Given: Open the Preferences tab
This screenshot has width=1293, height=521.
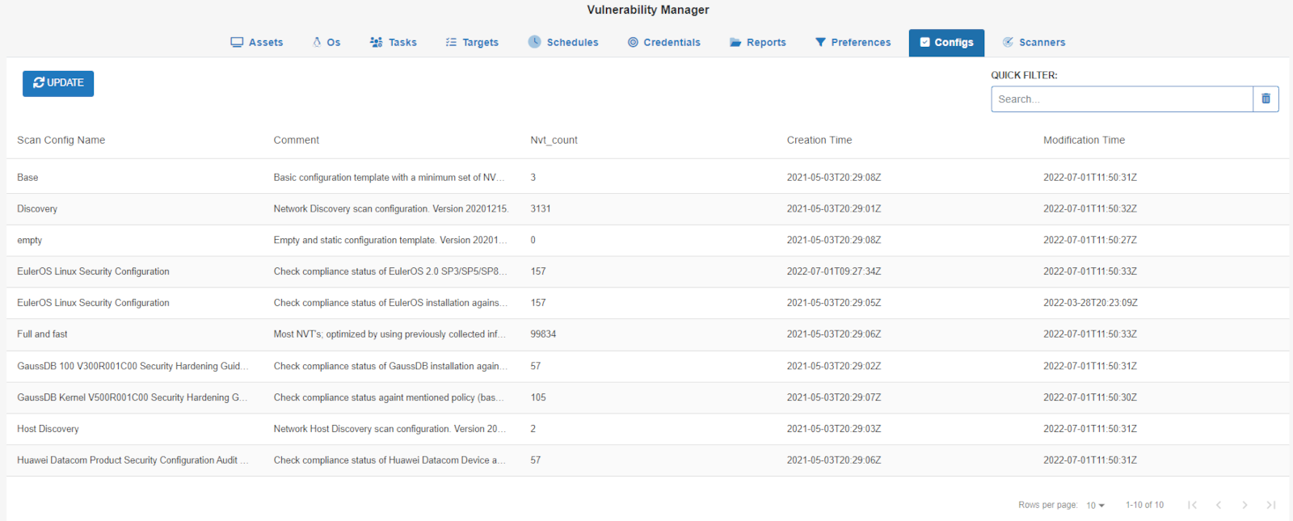Looking at the screenshot, I should tap(853, 43).
